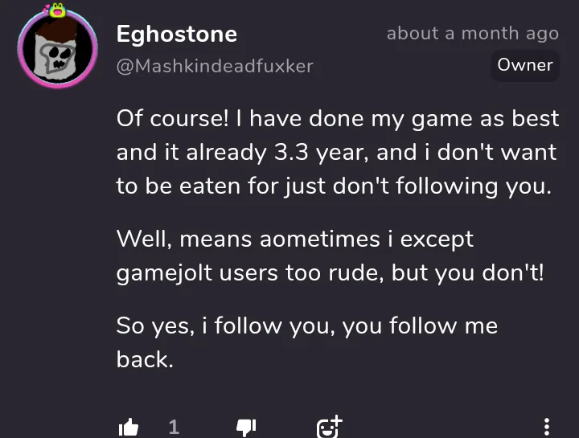Click the 'Well, means aometimes i except' line
Screen dimensions: 579x438
pos(295,239)
